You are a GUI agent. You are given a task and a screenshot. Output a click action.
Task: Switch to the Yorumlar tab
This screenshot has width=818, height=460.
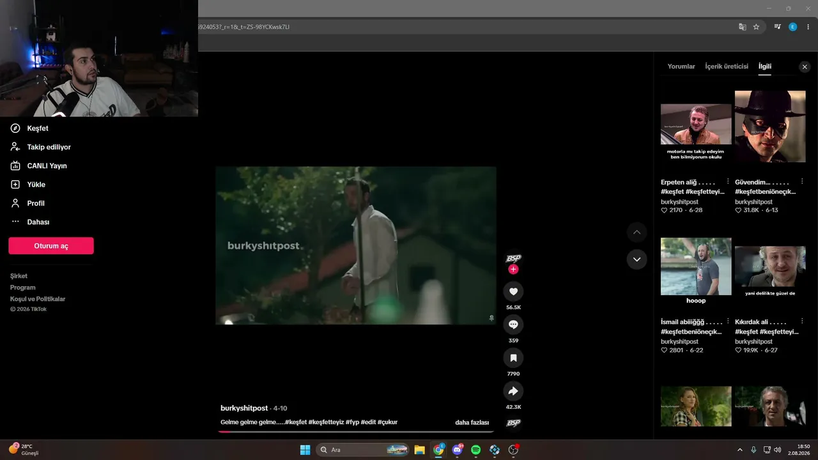tap(681, 66)
